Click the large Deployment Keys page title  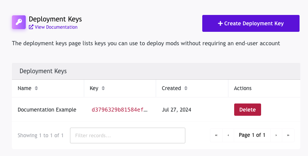coord(55,19)
